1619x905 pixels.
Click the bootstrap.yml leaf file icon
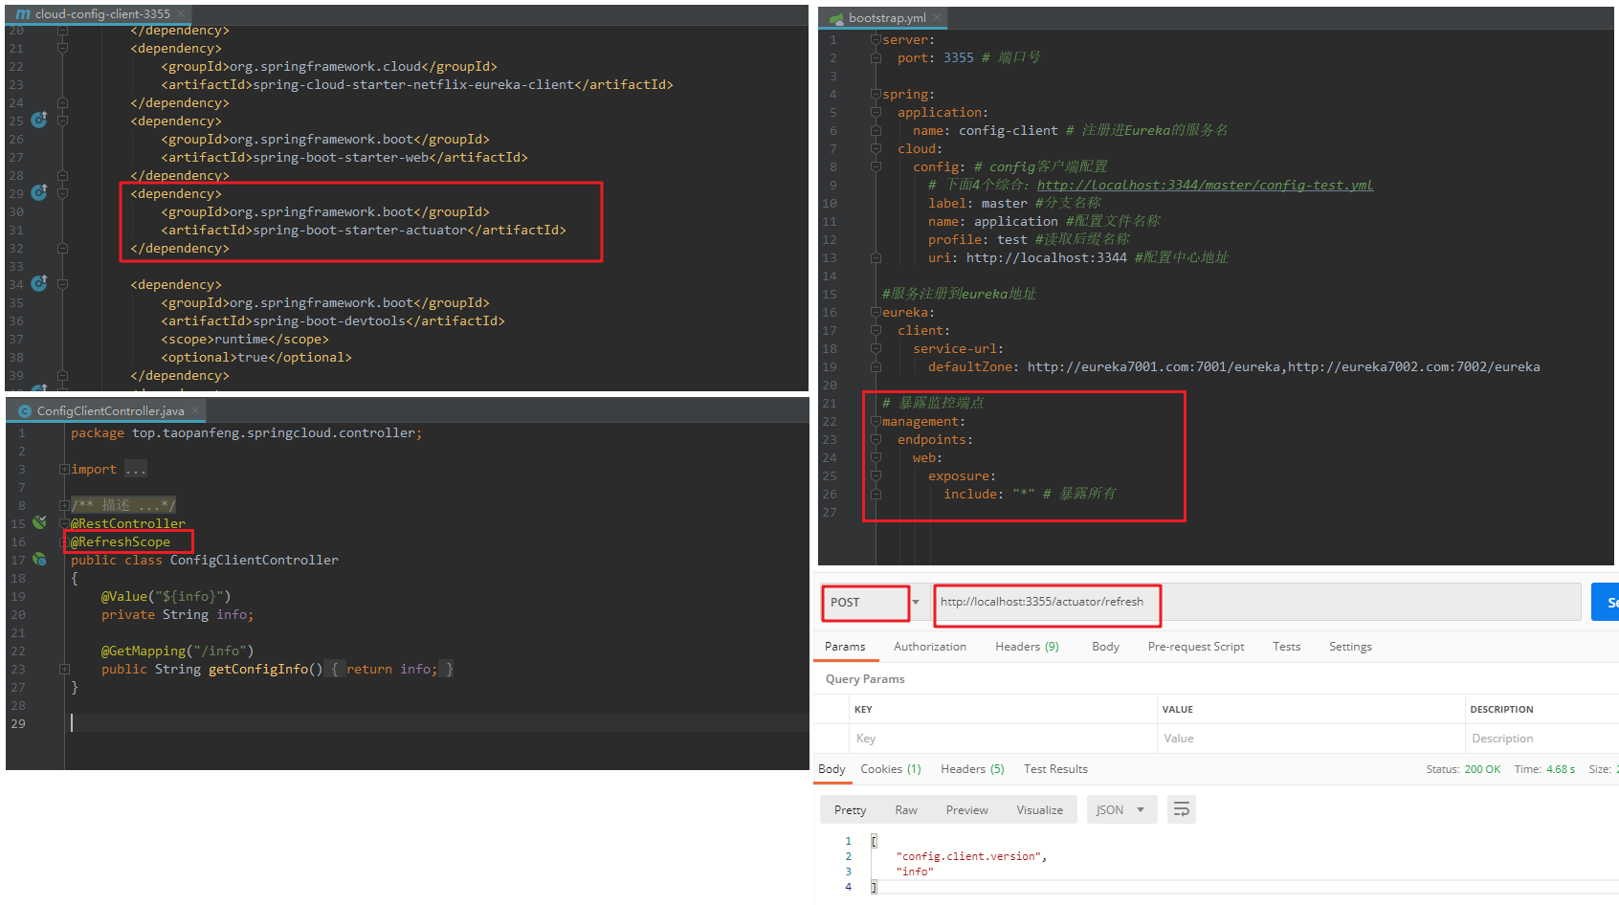(x=836, y=18)
